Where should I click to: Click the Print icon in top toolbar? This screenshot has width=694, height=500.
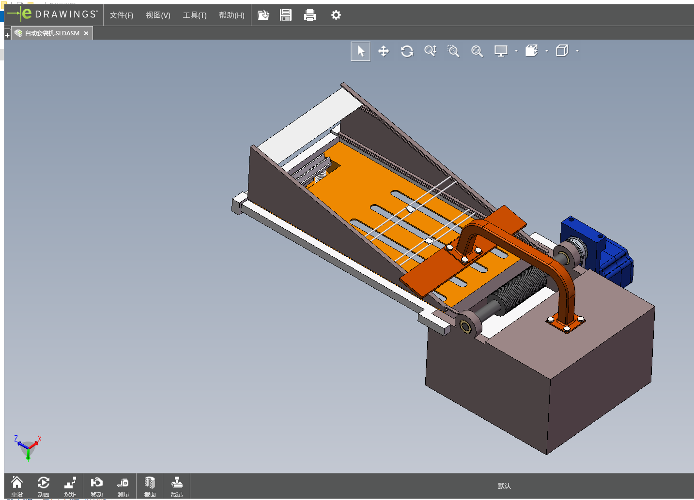[310, 15]
